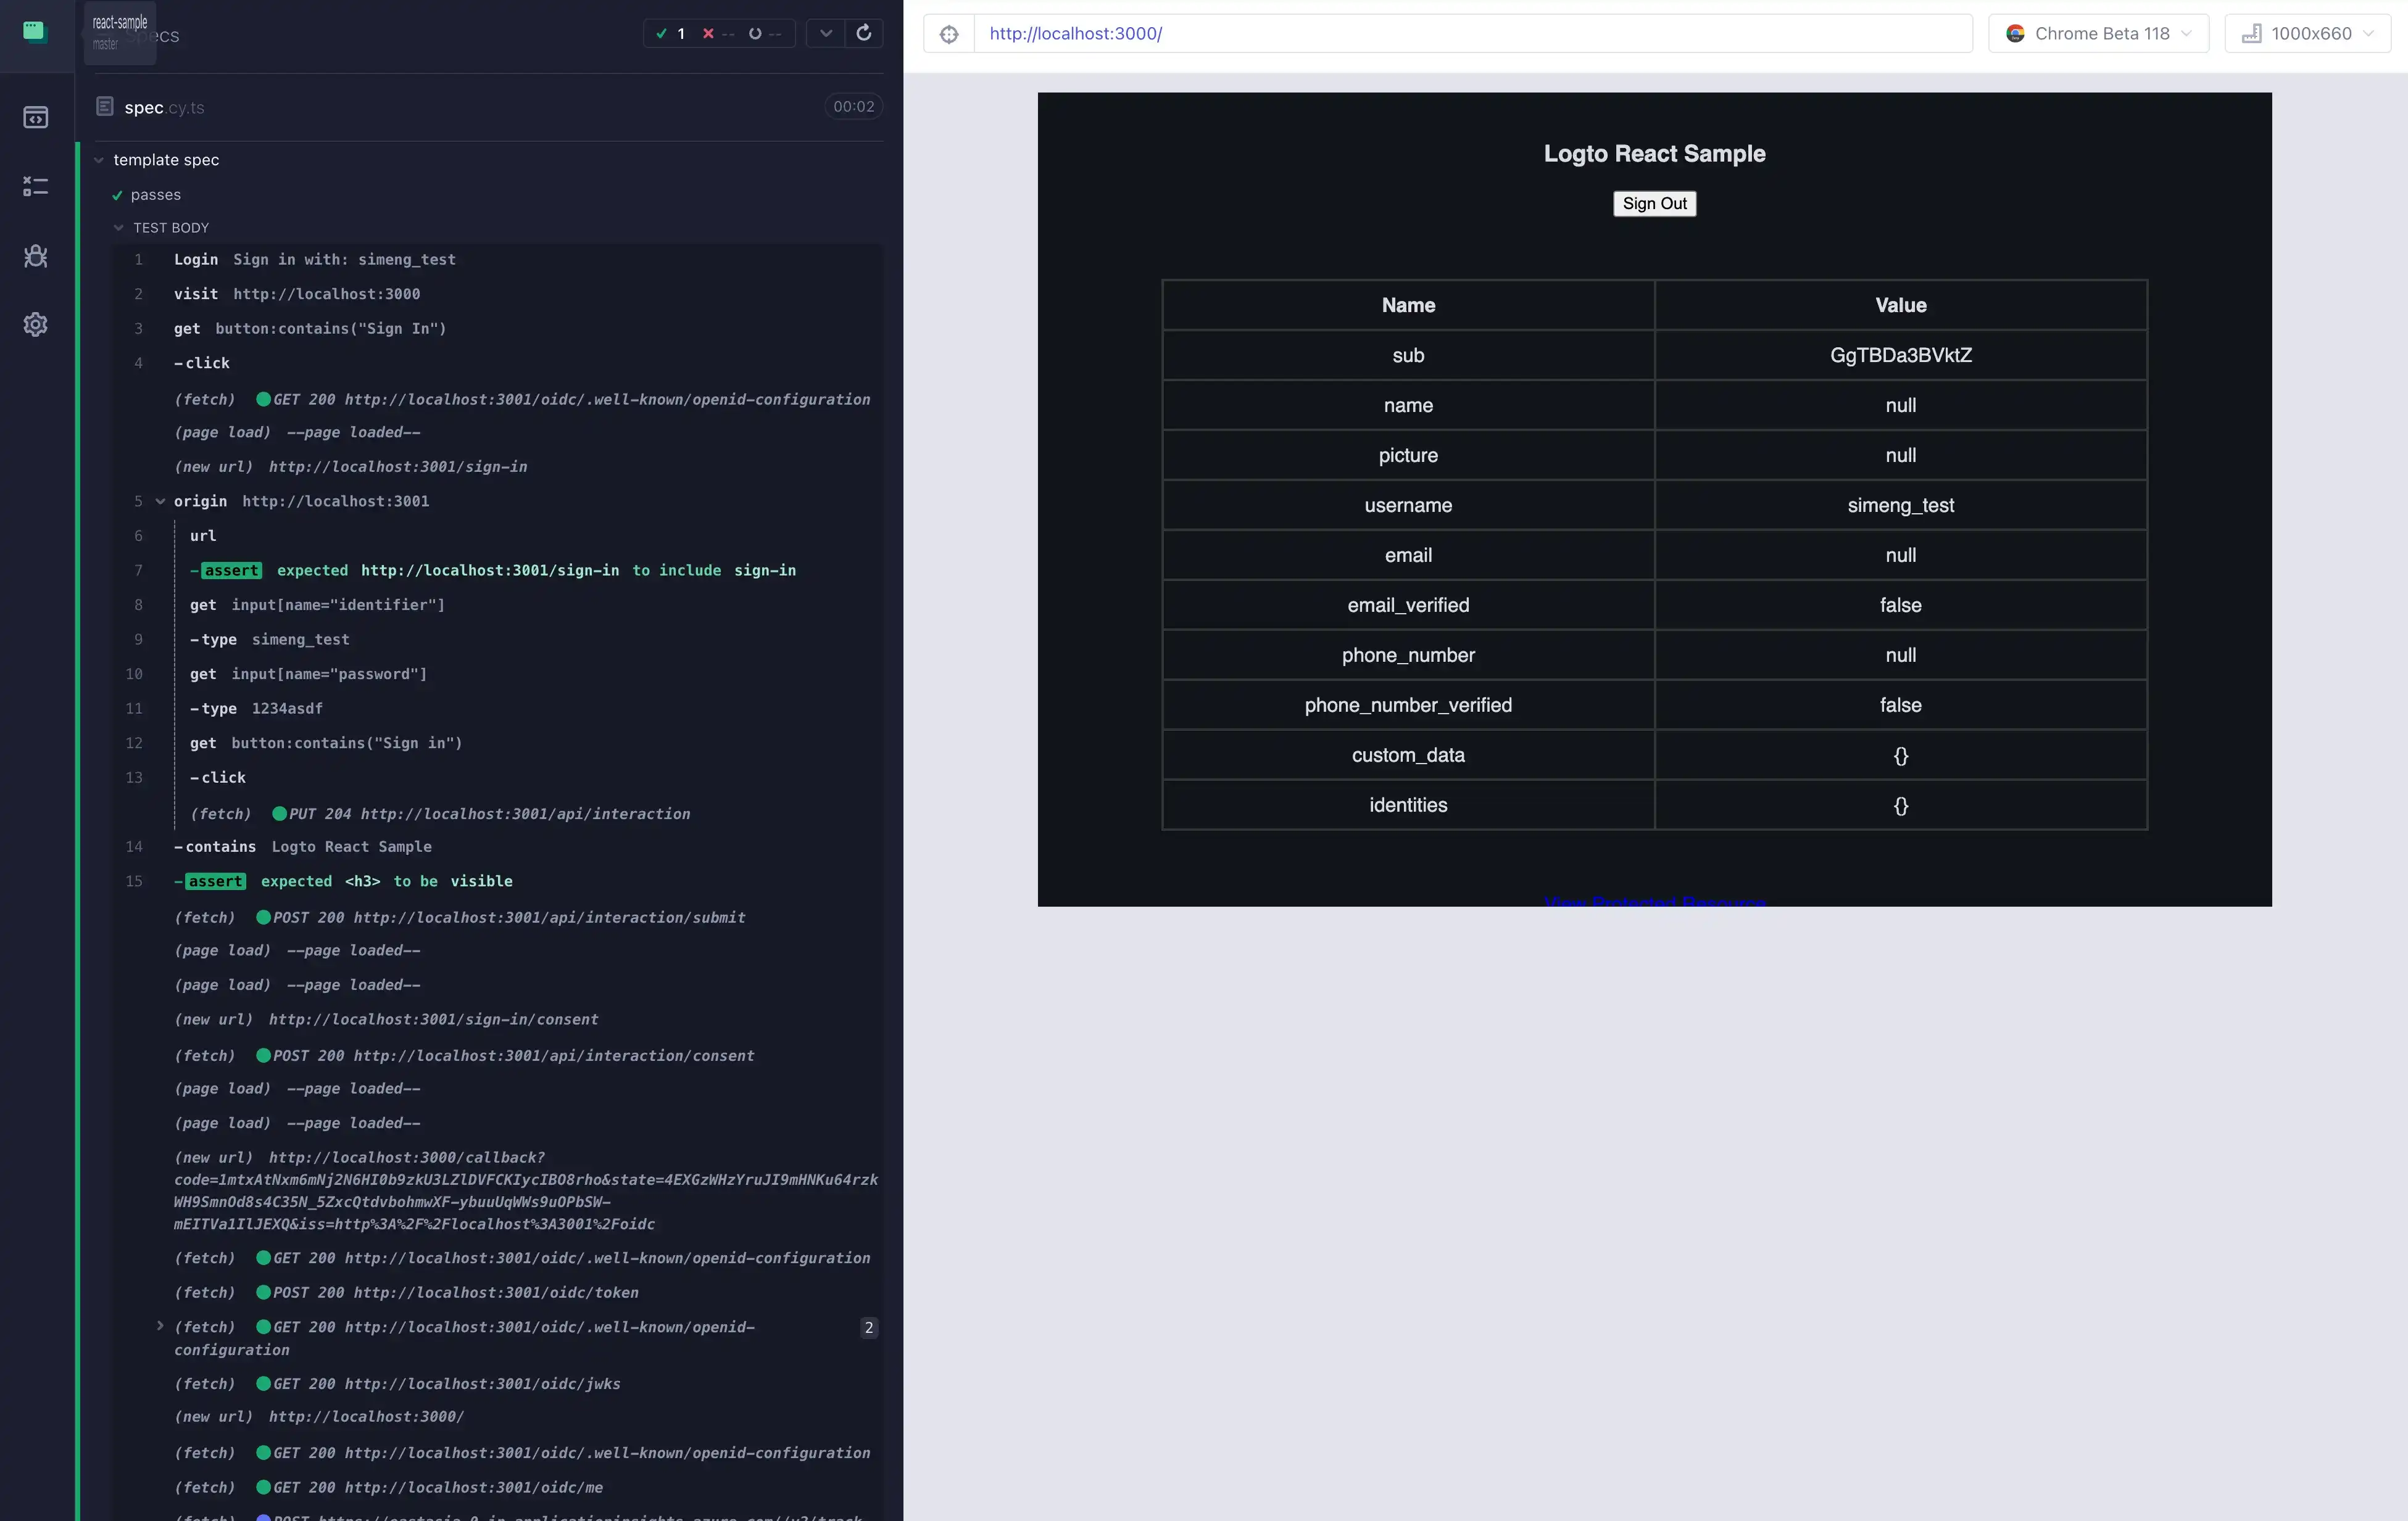
Task: Open the Runs list sidebar icon
Action: tap(35, 187)
